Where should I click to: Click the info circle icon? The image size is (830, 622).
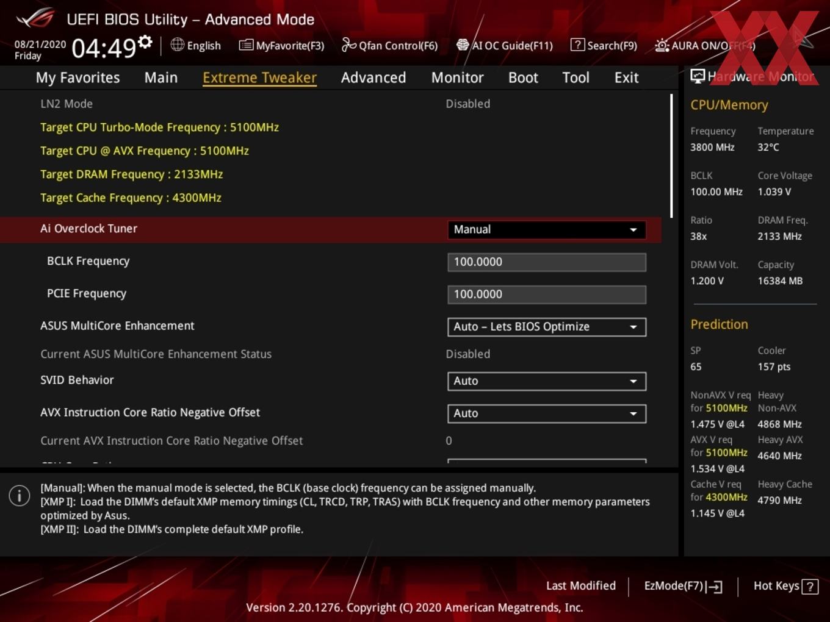[20, 495]
